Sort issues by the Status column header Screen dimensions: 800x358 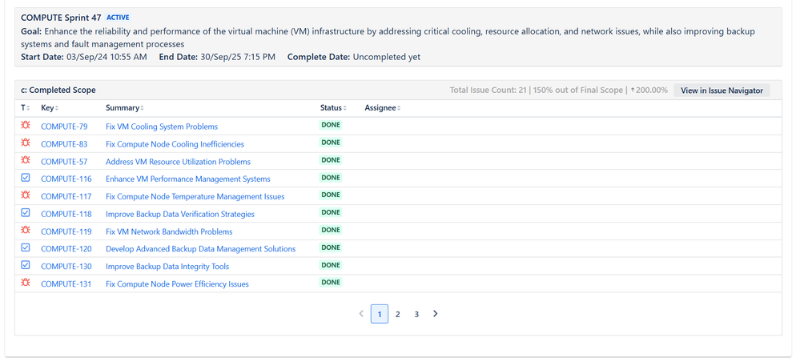[x=333, y=108]
